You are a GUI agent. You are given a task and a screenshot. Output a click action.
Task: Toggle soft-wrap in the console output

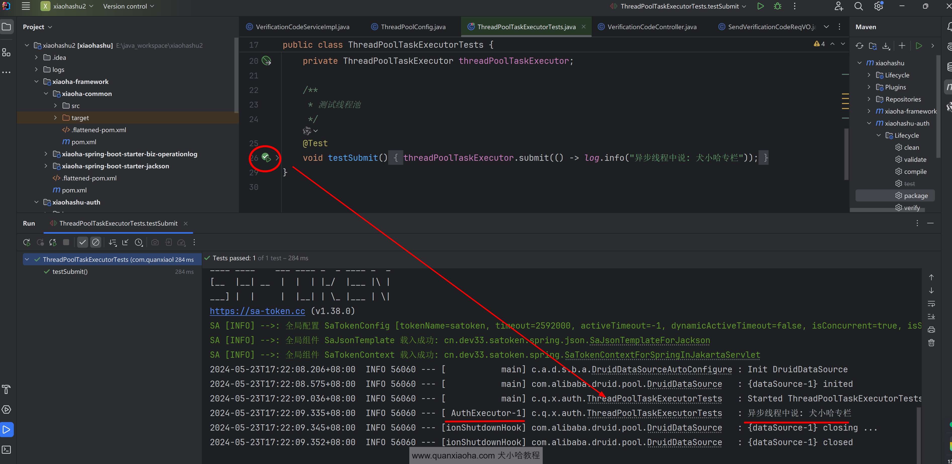pyautogui.click(x=931, y=304)
